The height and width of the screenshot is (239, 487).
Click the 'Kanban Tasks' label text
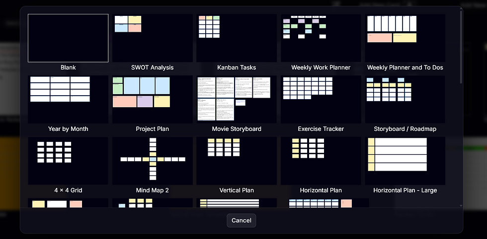pyautogui.click(x=237, y=67)
